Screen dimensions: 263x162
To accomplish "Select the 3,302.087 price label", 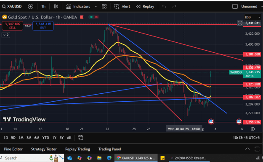I will [252, 97].
